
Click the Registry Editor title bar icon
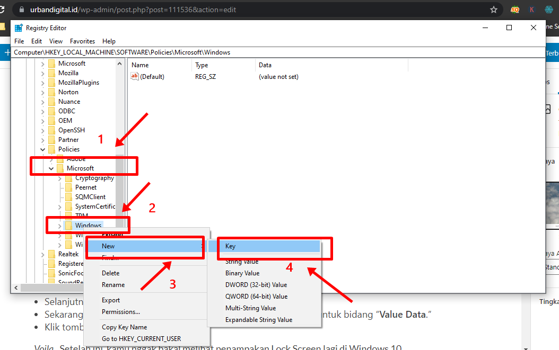coord(19,28)
